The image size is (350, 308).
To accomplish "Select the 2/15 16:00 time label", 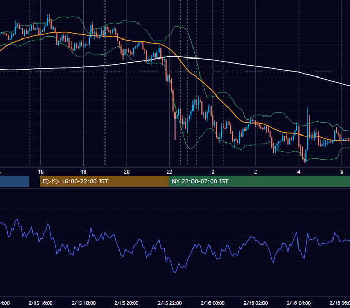I will click(41, 303).
